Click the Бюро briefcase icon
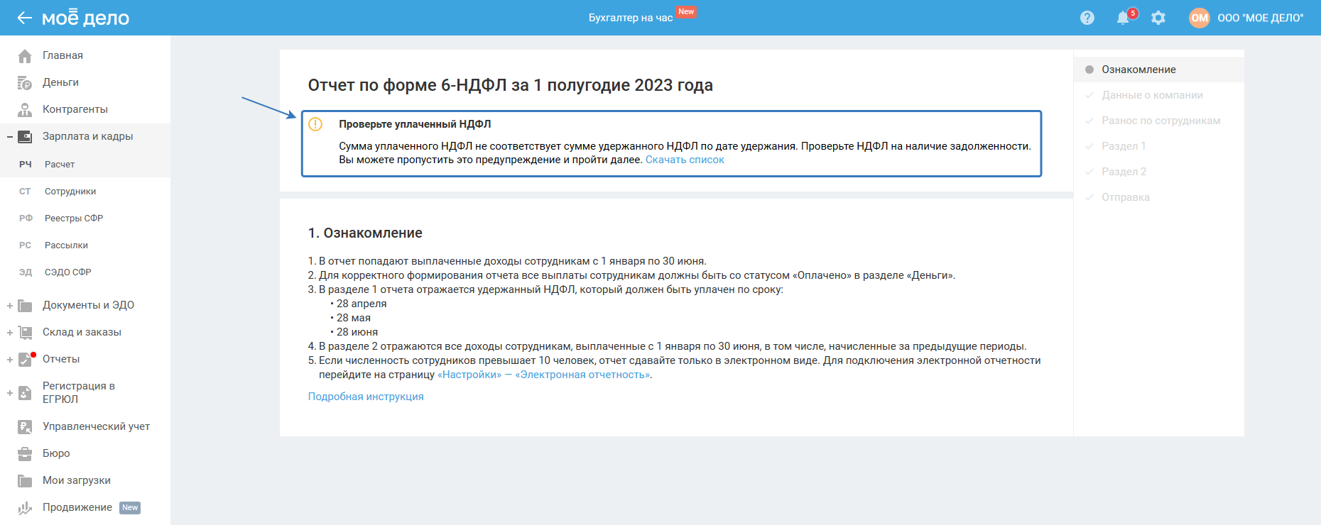Image resolution: width=1321 pixels, height=525 pixels. [25, 453]
